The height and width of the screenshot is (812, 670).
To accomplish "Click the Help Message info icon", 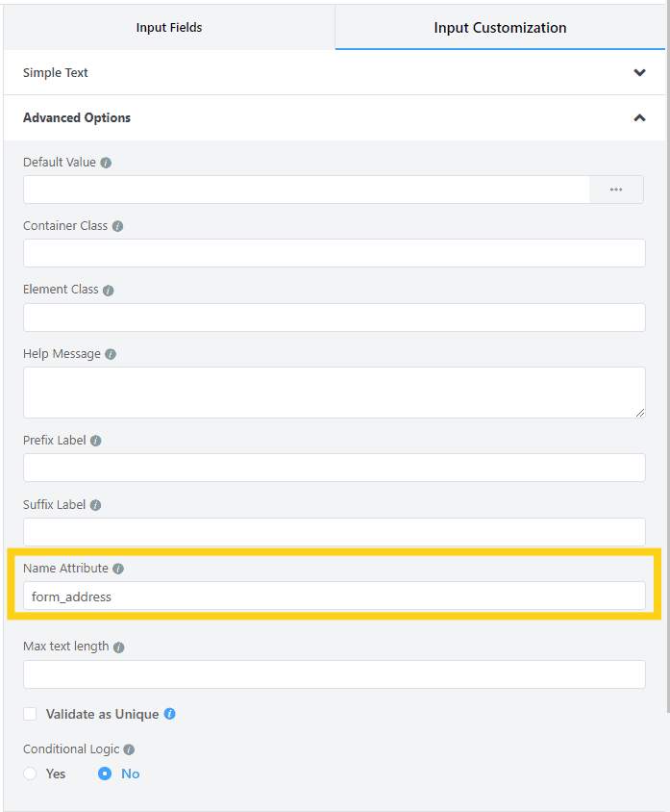I will pos(111,354).
